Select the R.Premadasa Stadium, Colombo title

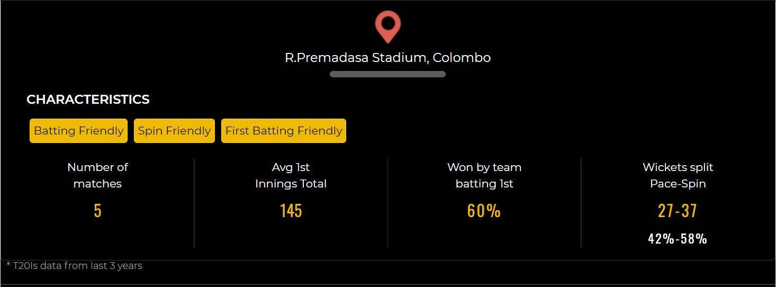coord(387,58)
